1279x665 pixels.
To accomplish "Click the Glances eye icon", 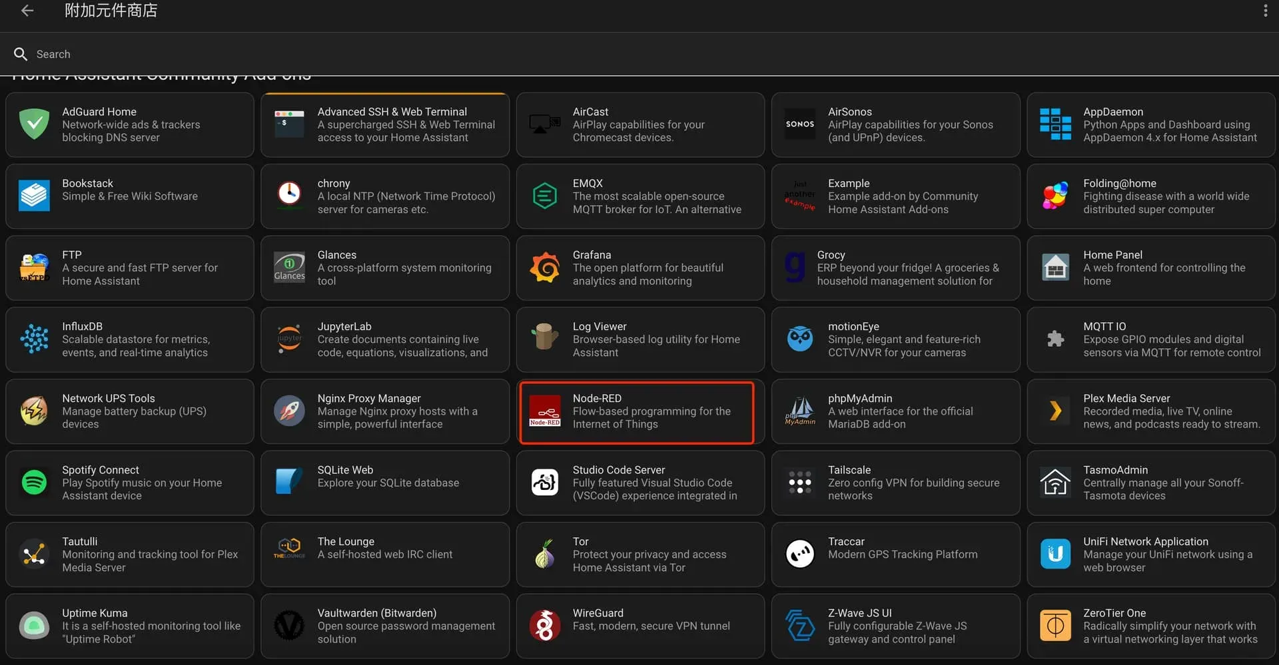I will click(x=289, y=268).
